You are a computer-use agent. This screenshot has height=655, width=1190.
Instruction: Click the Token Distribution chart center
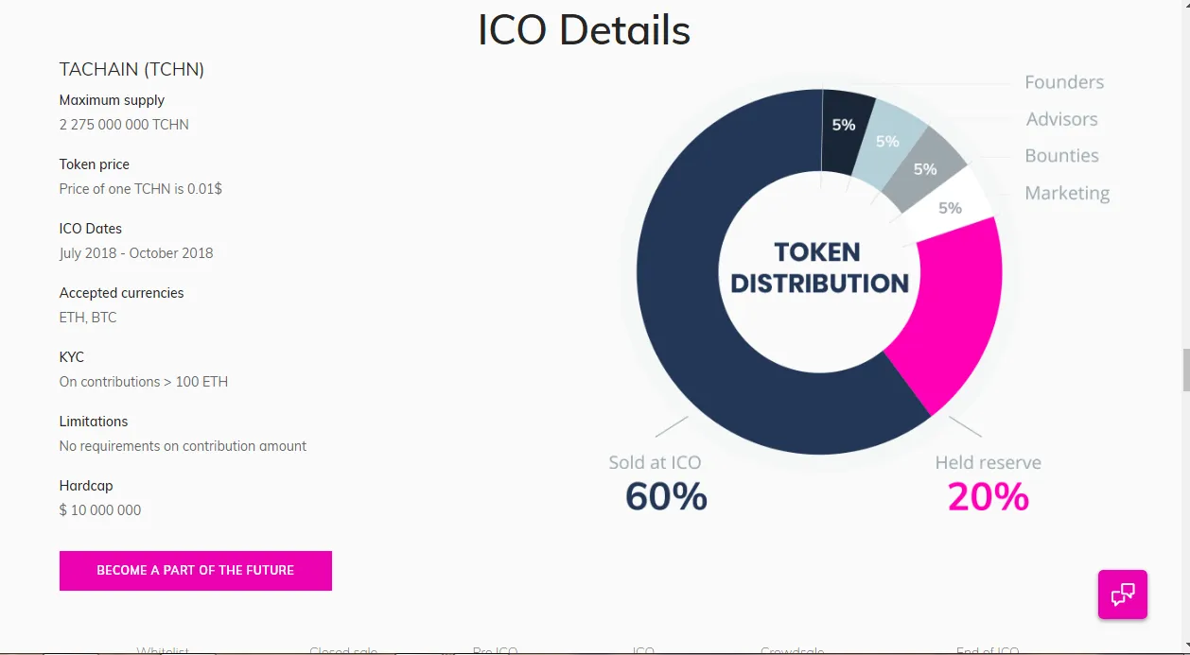tap(820, 267)
